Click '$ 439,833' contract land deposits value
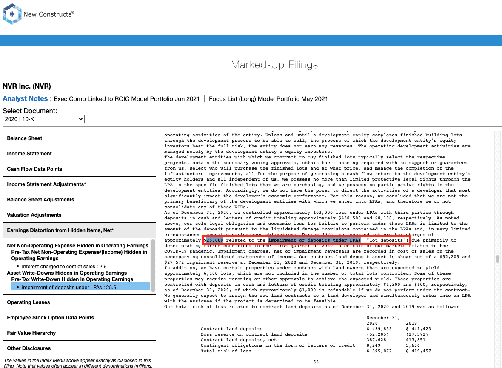 tap(379, 329)
